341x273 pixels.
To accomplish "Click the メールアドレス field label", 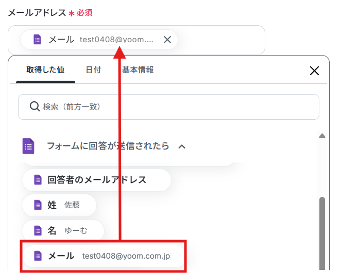I will 37,13.
